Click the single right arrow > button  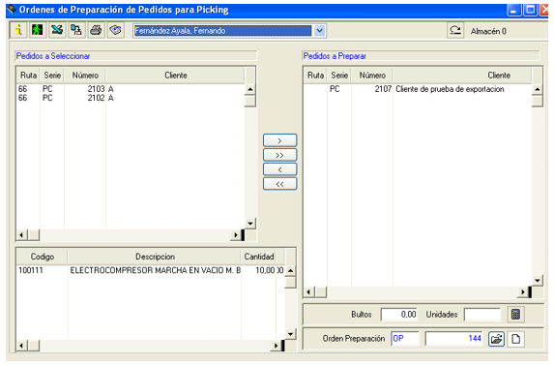coord(279,140)
